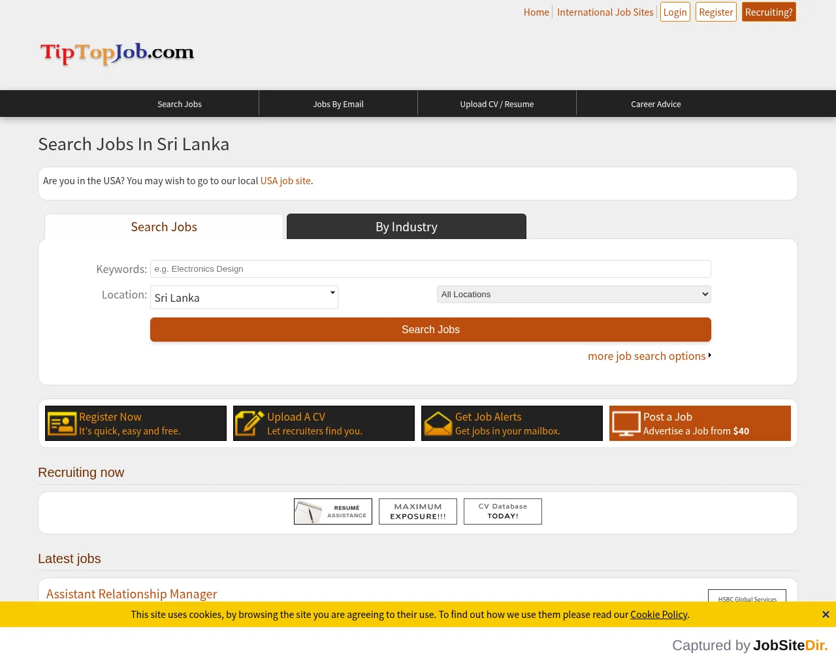Click the Latest jobs heading
The image size is (836, 665).
69,559
